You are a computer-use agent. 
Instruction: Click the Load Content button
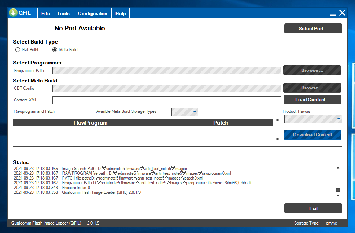(x=313, y=100)
